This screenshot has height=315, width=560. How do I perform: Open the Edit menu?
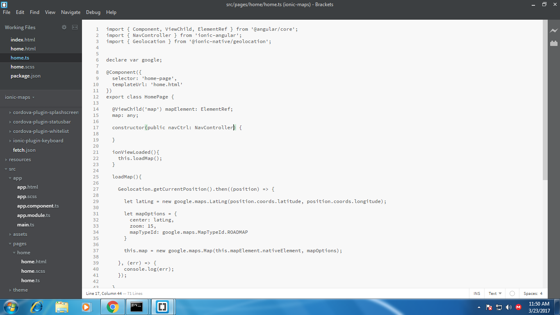[x=20, y=12]
